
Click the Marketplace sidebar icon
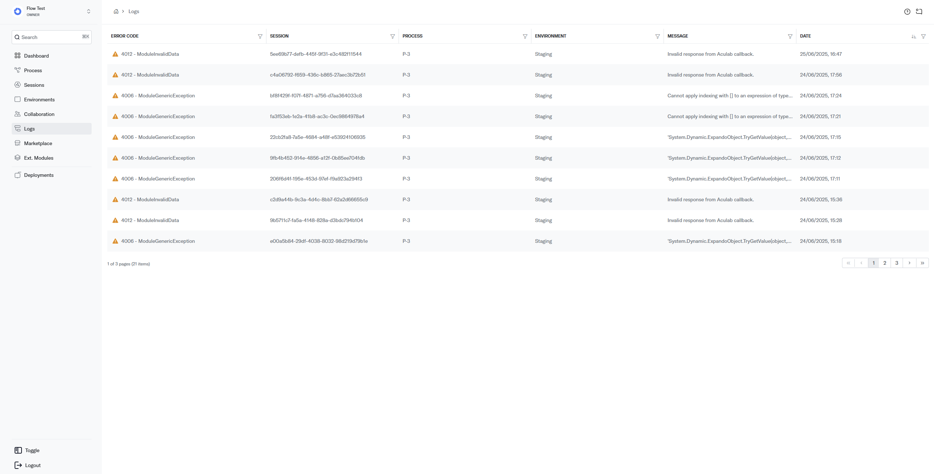pyautogui.click(x=18, y=143)
